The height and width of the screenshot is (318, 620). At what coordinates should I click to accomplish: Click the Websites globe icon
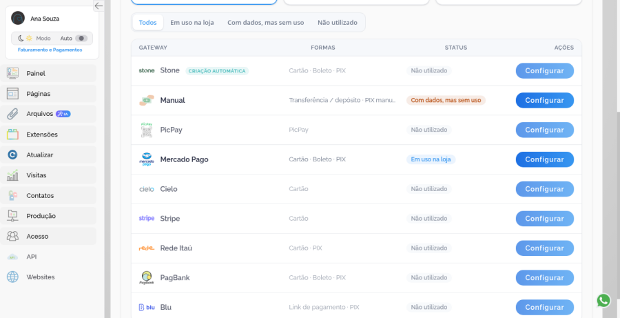coord(12,277)
